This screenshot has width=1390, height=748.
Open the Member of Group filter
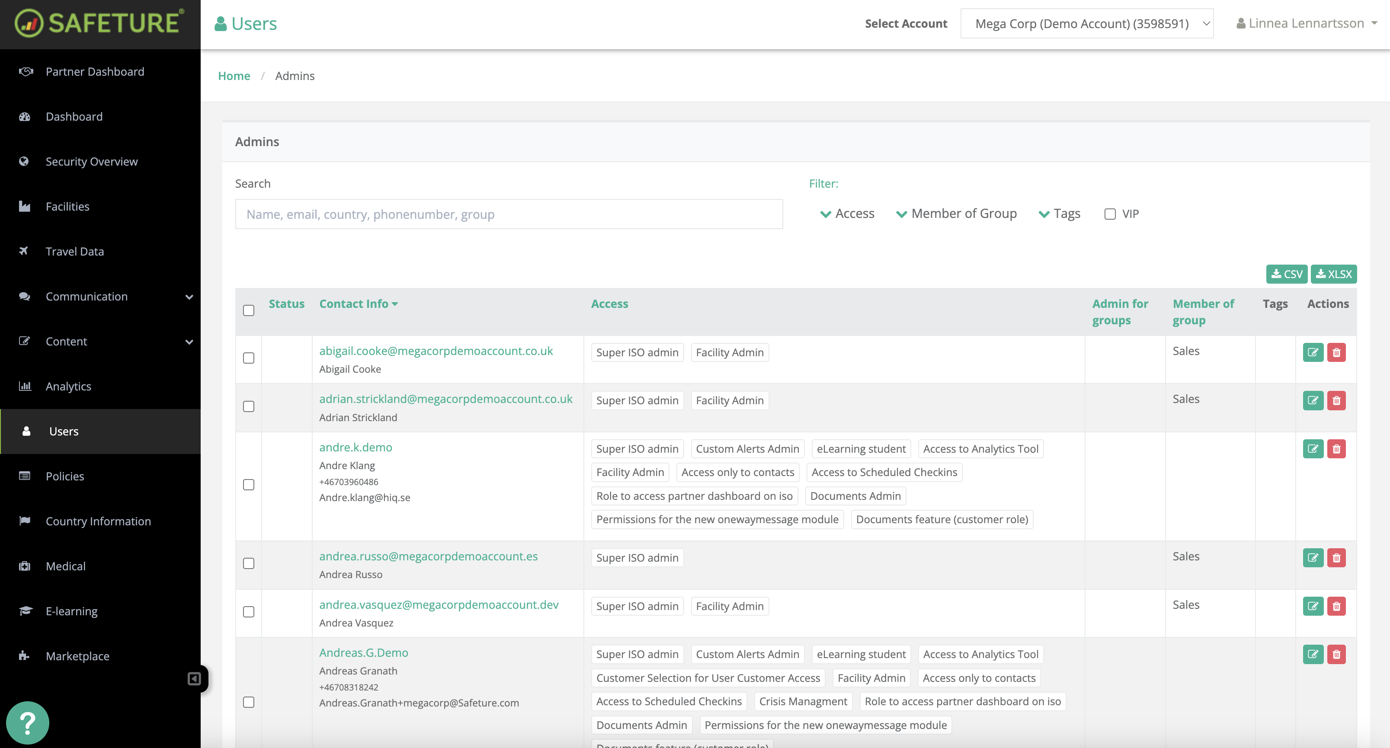coord(957,214)
